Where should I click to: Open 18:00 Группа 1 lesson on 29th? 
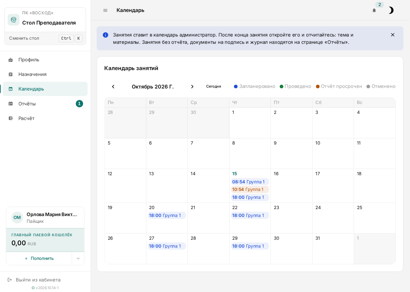click(x=250, y=246)
